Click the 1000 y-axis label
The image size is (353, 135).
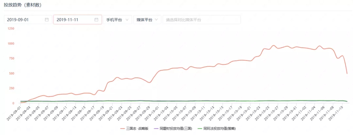pos(10,43)
